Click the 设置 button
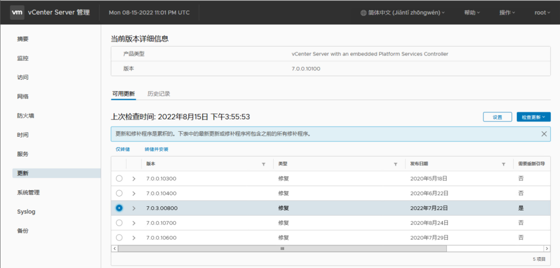The height and width of the screenshot is (268, 560). point(497,117)
